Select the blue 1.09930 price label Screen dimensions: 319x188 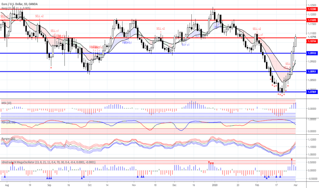[x=312, y=53]
